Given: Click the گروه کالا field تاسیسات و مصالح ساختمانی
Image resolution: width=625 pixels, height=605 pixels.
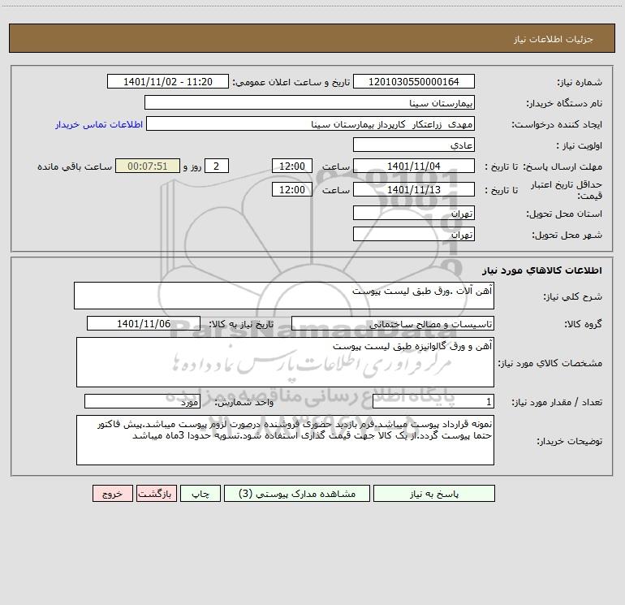Looking at the screenshot, I should [393, 323].
